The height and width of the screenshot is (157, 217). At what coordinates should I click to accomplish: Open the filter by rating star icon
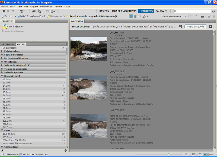(145, 16)
